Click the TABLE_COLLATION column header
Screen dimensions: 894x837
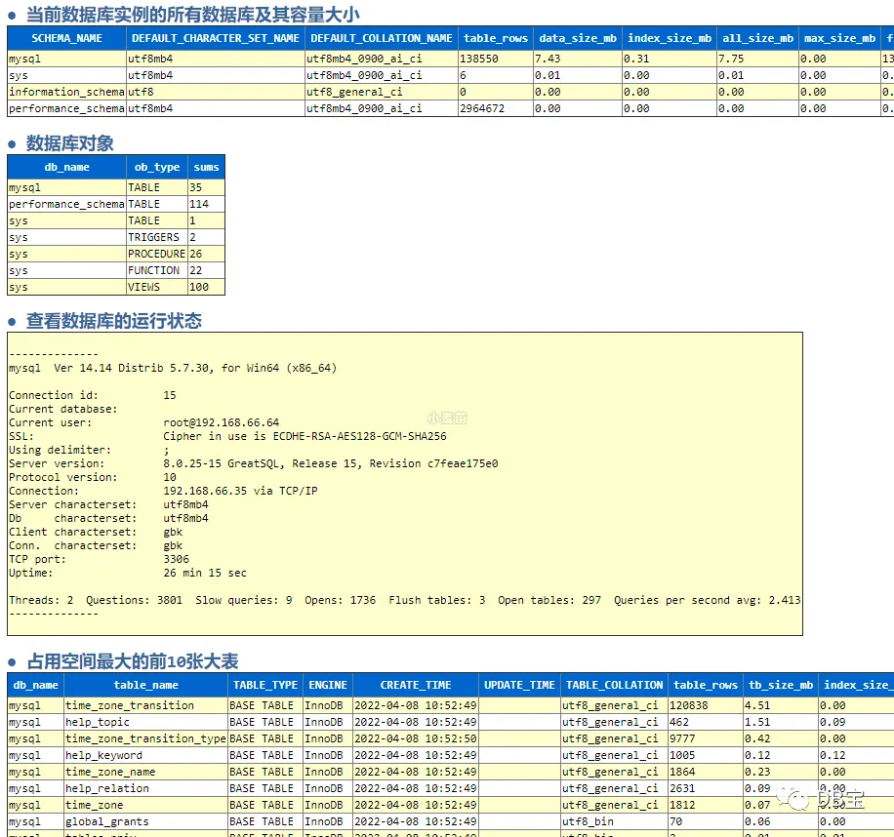point(614,685)
